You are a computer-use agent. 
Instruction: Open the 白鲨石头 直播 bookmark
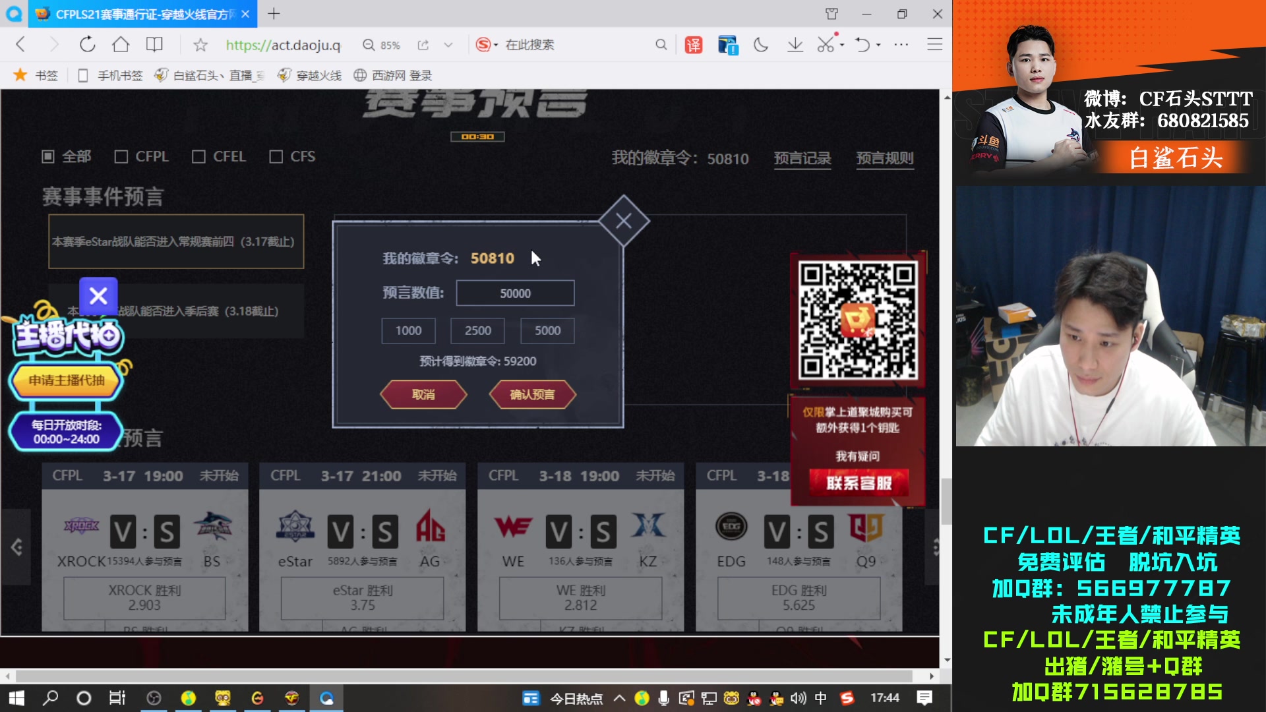pyautogui.click(x=209, y=75)
